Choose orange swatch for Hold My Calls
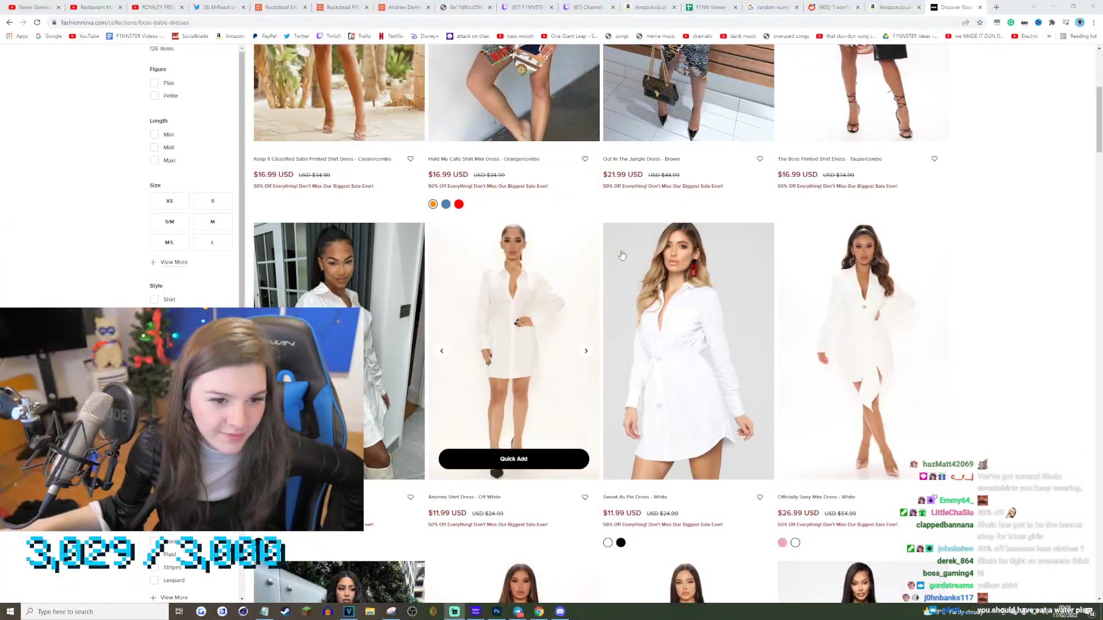Screen dimensions: 1103x620 tap(433, 204)
